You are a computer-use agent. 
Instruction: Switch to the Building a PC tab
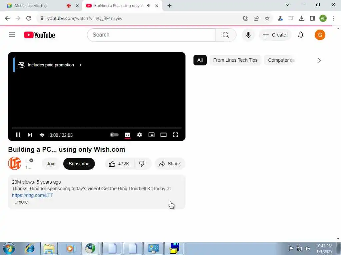pyautogui.click(x=119, y=6)
